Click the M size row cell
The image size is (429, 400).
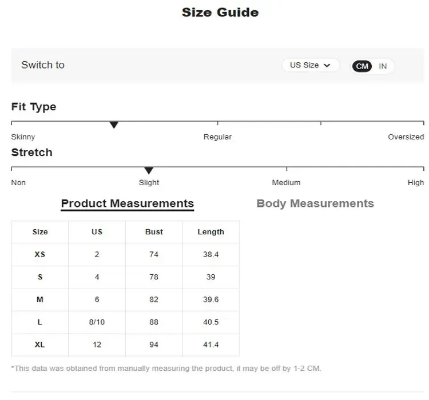[40, 299]
